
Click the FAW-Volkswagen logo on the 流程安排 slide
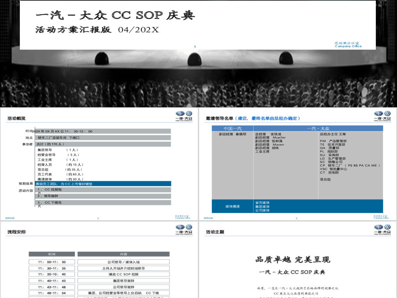point(184,229)
